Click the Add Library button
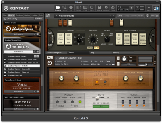 pos(21,19)
